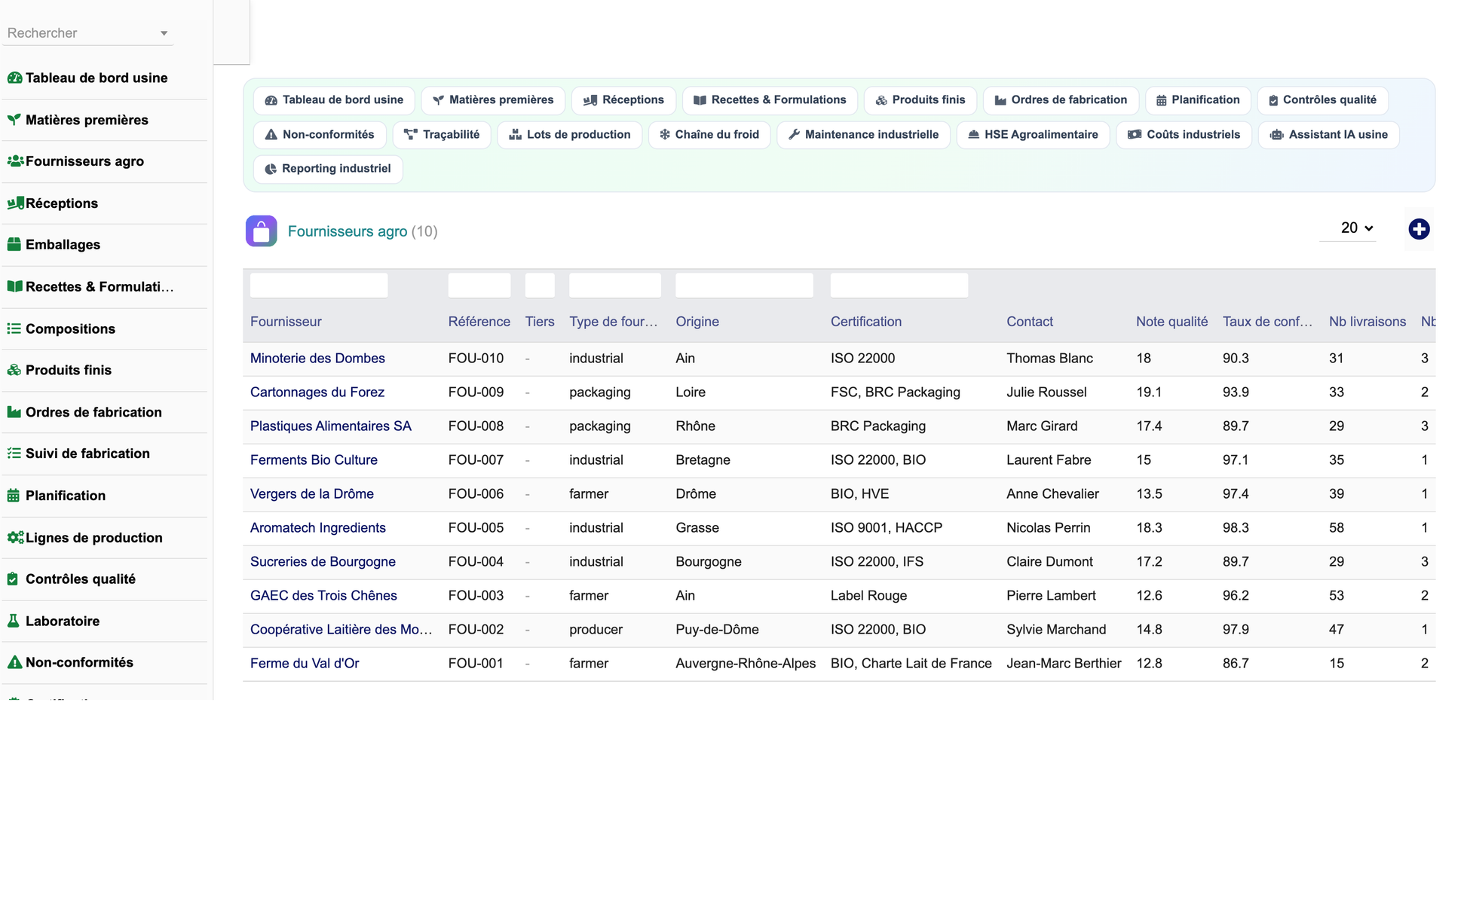Focus the Certification column filter field
Image resolution: width=1467 pixels, height=907 pixels.
[x=899, y=286]
